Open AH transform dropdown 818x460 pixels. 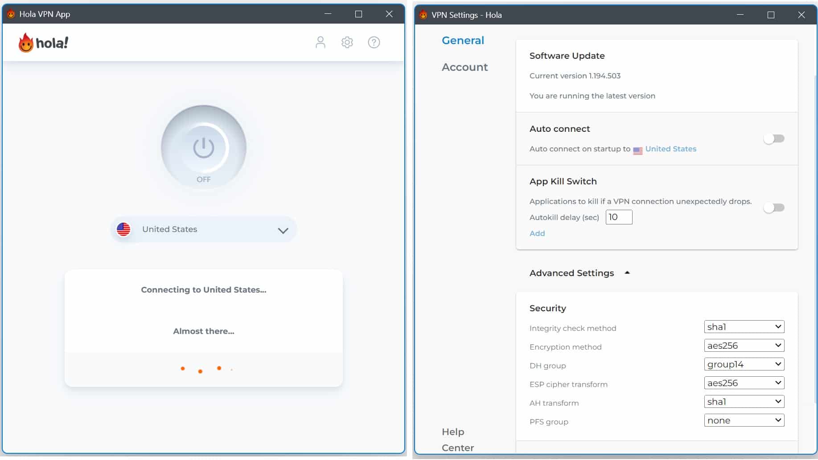pyautogui.click(x=744, y=402)
